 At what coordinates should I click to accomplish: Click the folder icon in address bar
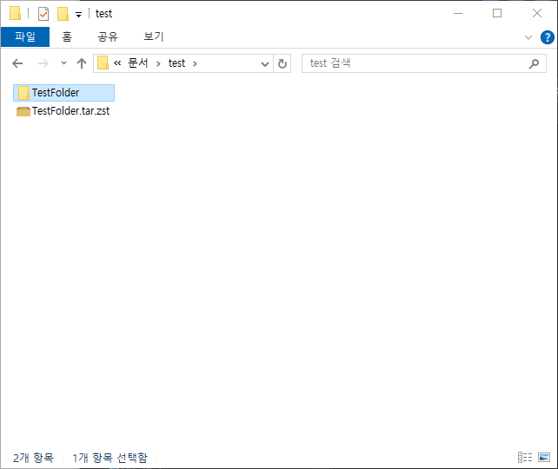tap(103, 63)
